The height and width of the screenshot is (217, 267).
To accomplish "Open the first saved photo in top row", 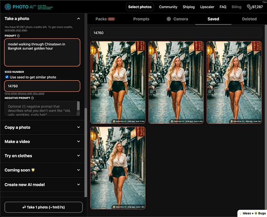I will coord(117,82).
